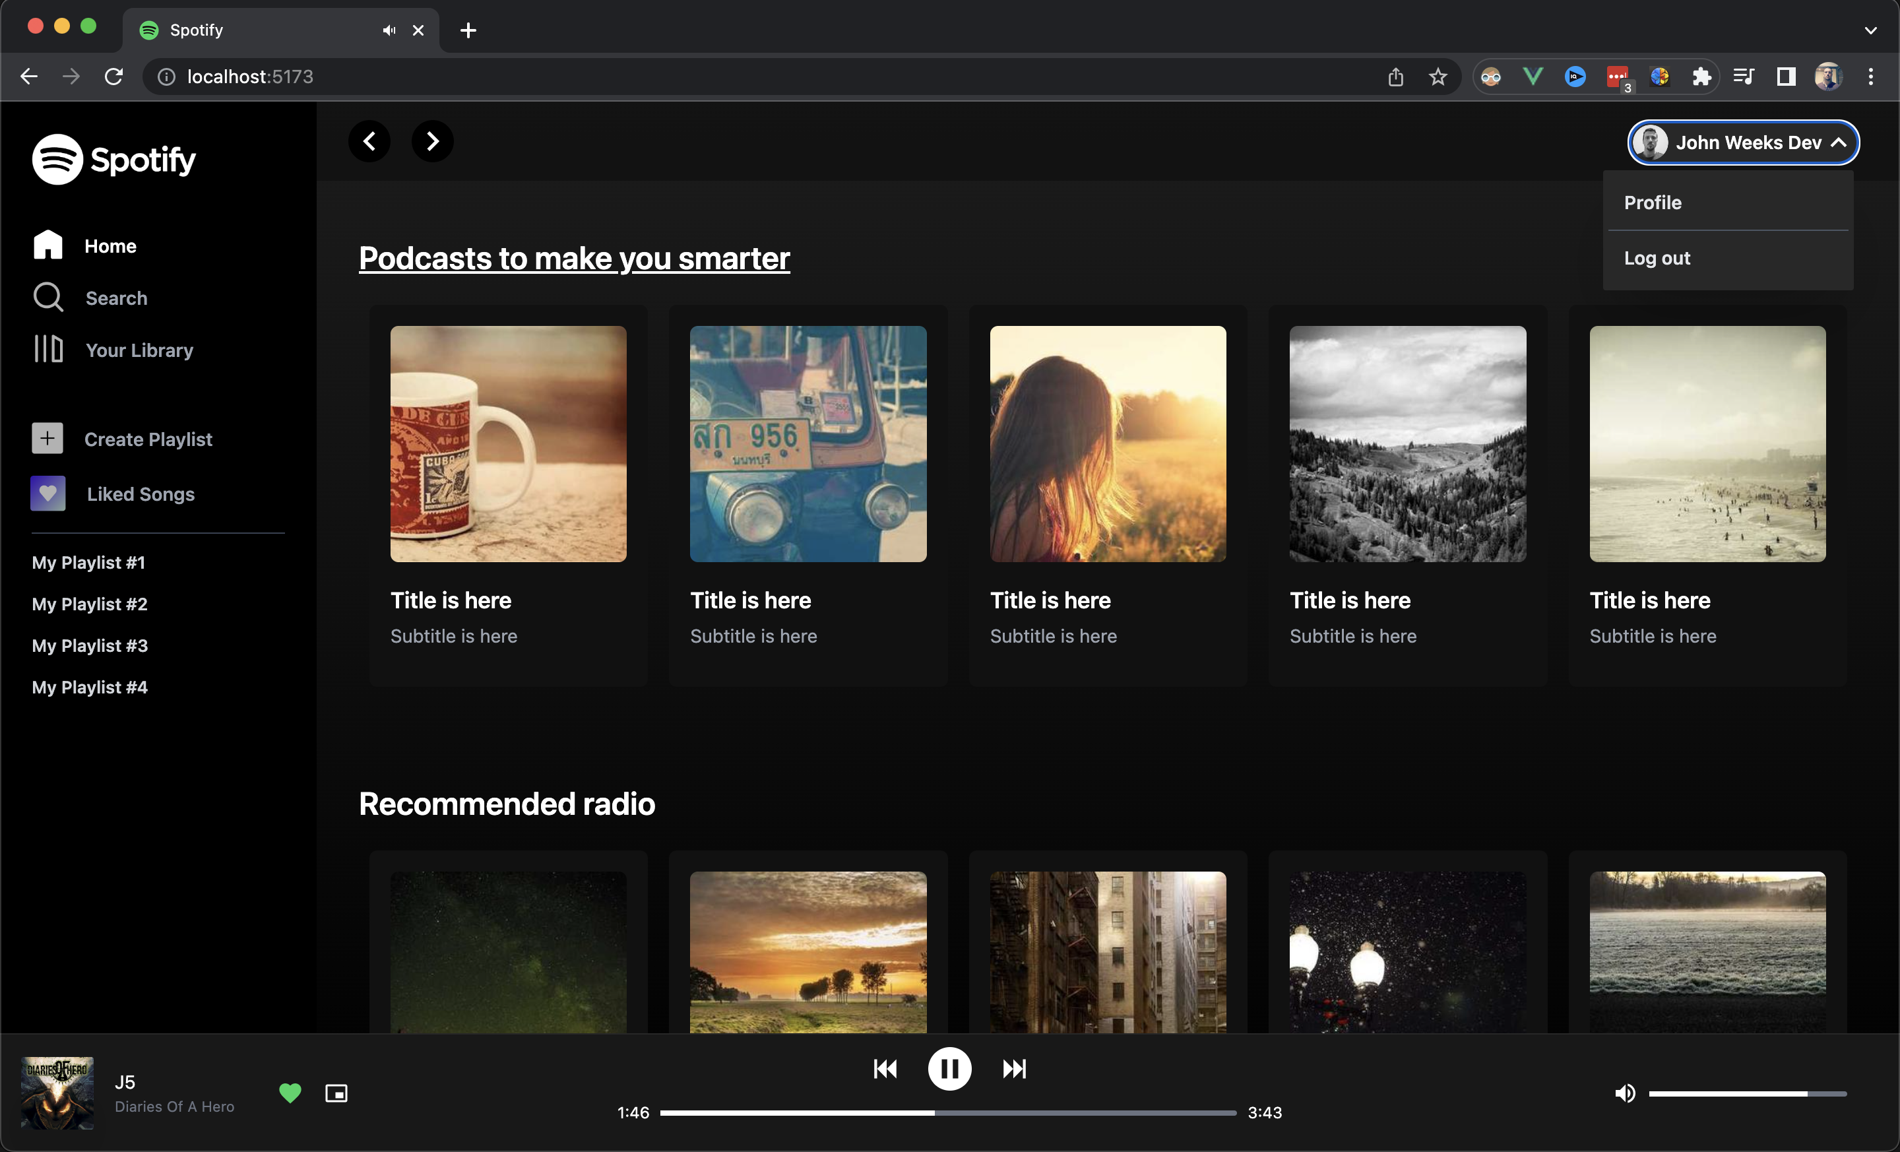
Task: Click the Search magnifier icon
Action: 47,297
